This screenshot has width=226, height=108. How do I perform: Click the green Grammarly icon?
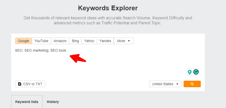click(196, 72)
